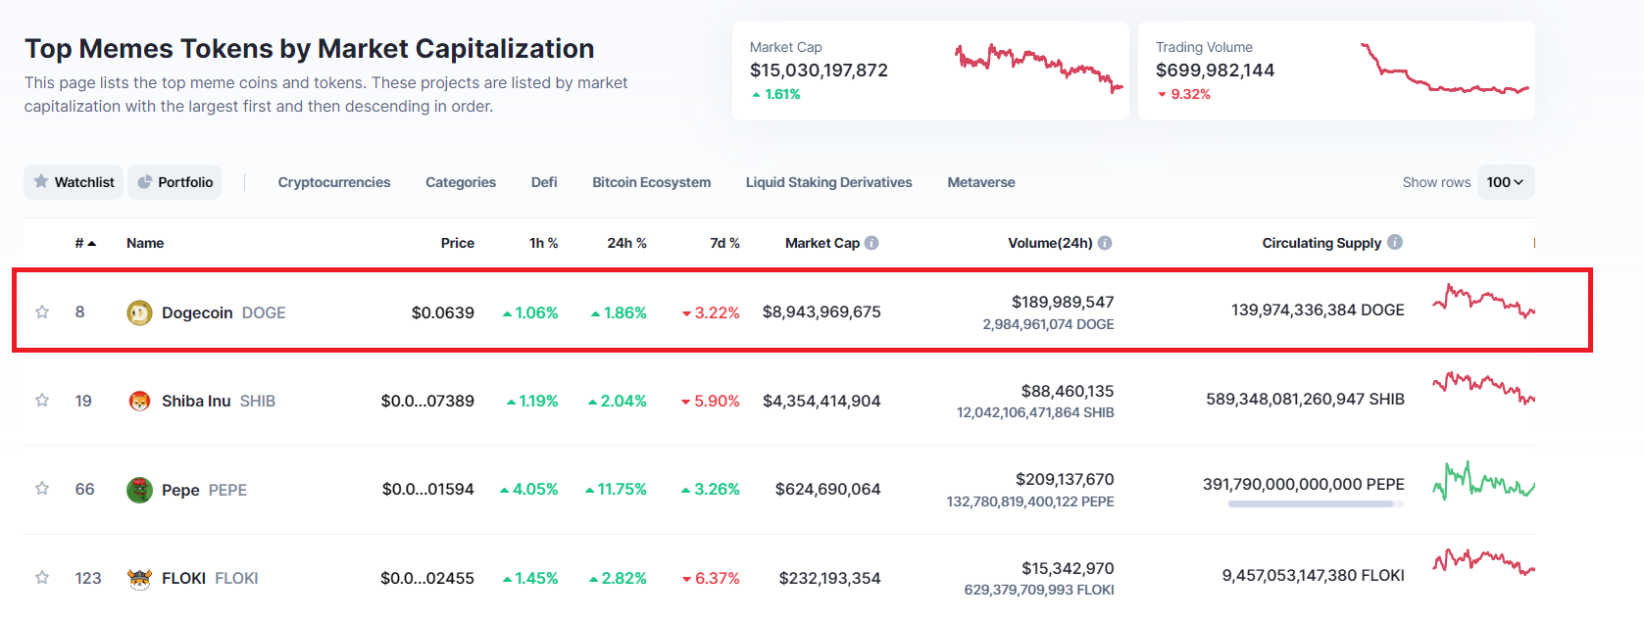Star Pepe to add it to watchlist

click(x=42, y=488)
